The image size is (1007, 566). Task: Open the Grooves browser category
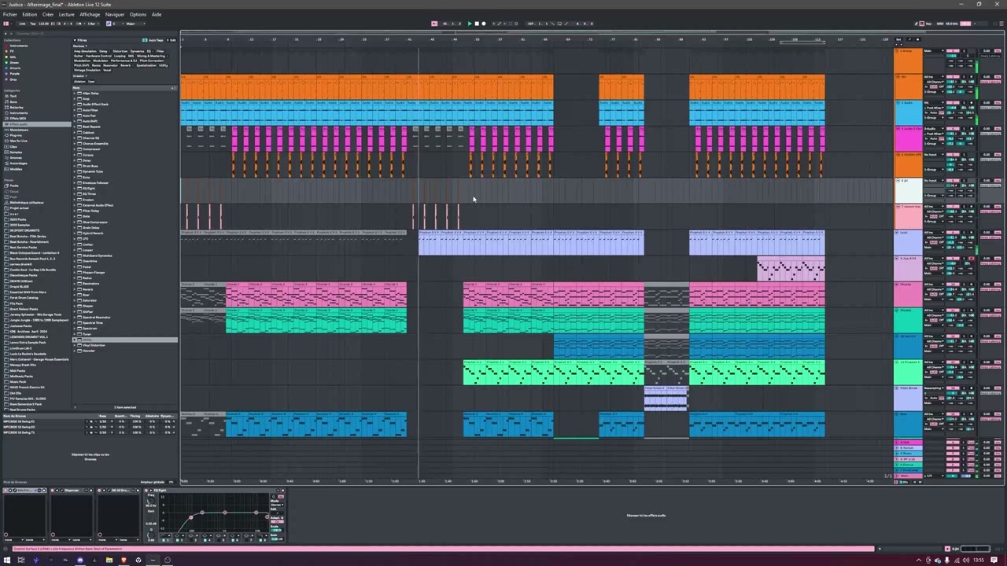(16, 158)
